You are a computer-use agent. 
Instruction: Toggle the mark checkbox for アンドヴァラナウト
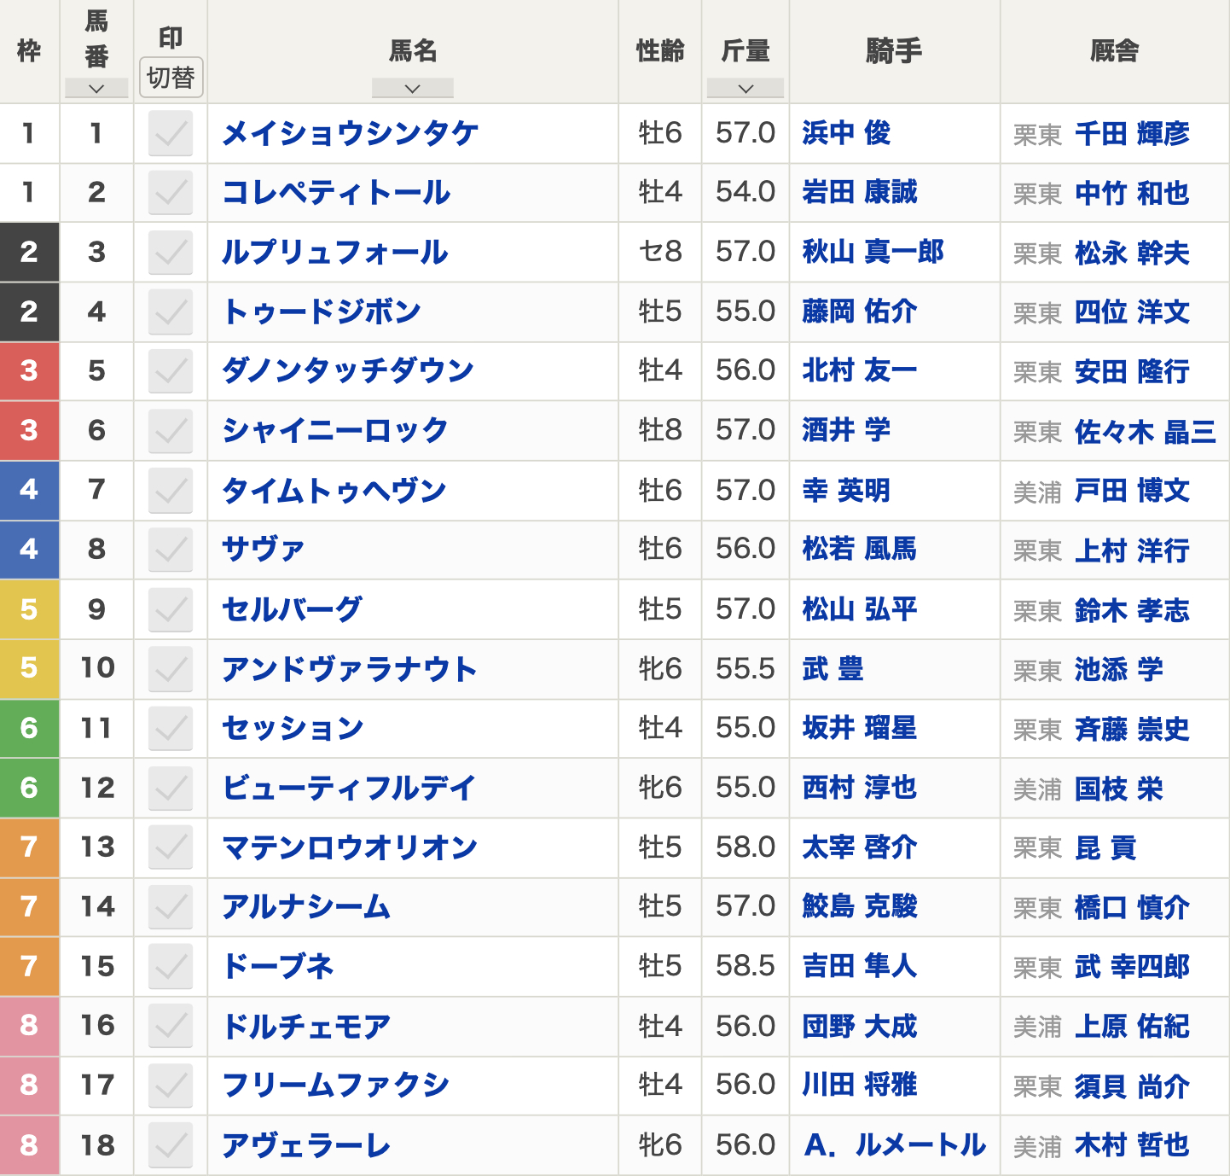pos(171,669)
